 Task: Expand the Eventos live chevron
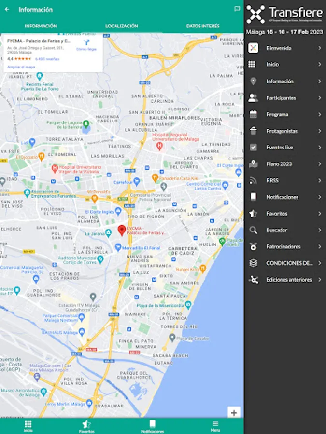[x=319, y=147]
